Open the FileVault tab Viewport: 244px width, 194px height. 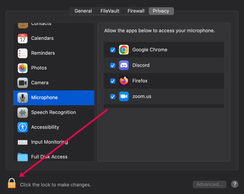coord(110,11)
